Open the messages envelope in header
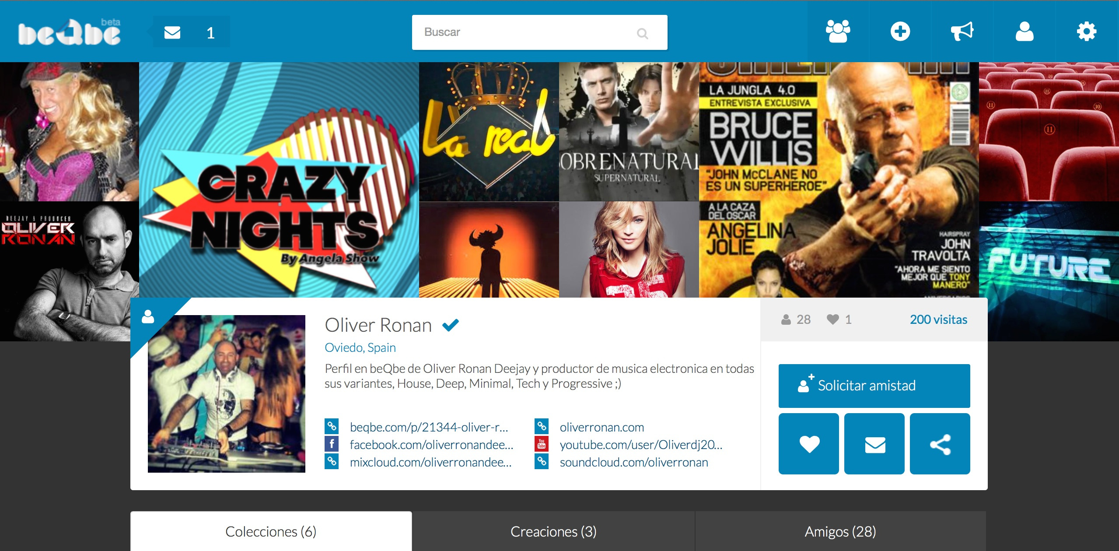This screenshot has width=1119, height=551. [x=172, y=32]
